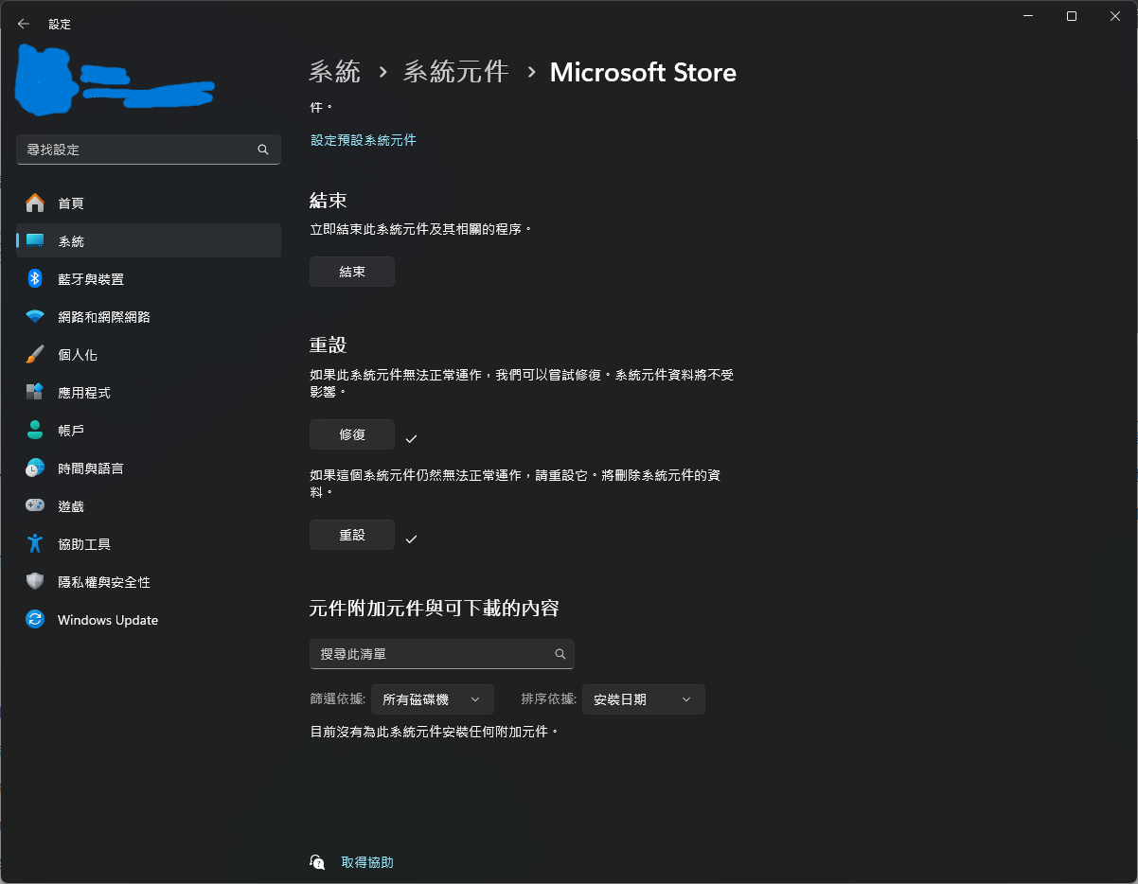
Task: Click the Windows Update sync icon
Action: tap(35, 619)
